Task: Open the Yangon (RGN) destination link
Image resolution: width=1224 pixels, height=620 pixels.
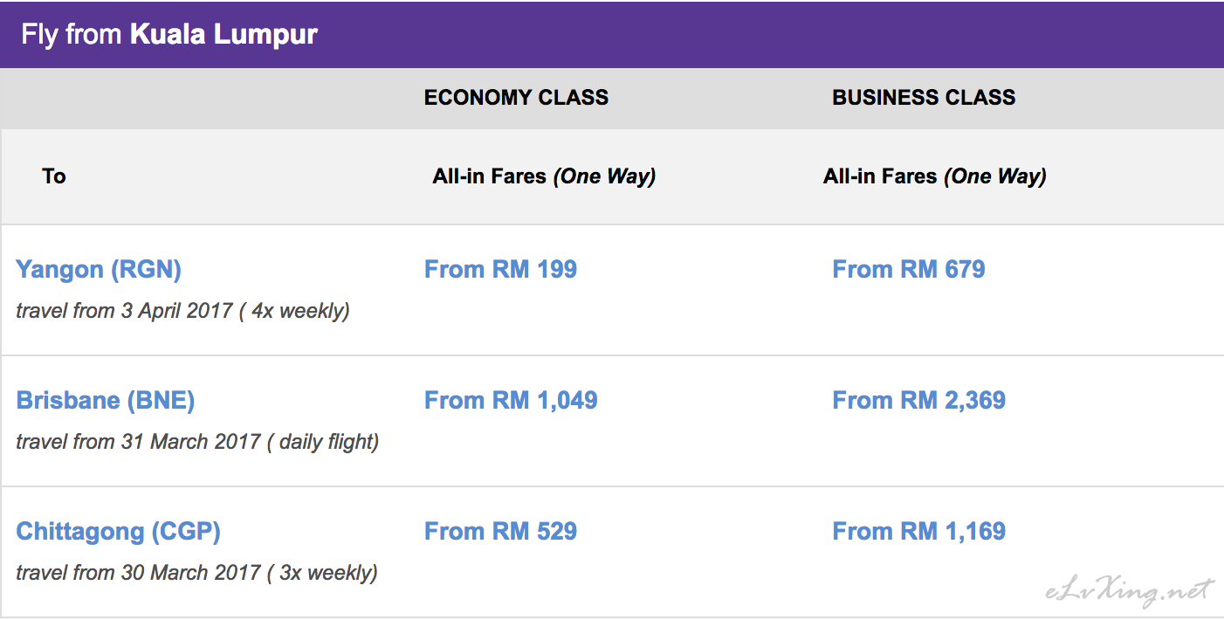Action: coord(99,270)
